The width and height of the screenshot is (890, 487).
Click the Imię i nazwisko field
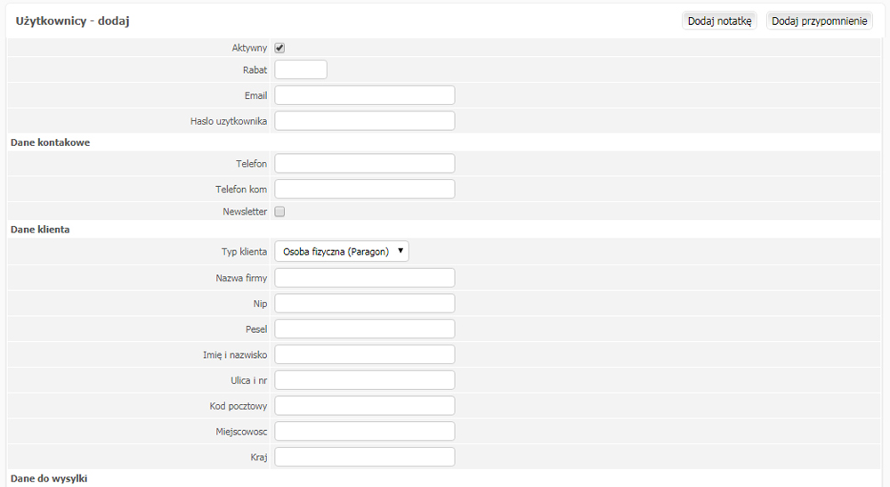coord(364,354)
